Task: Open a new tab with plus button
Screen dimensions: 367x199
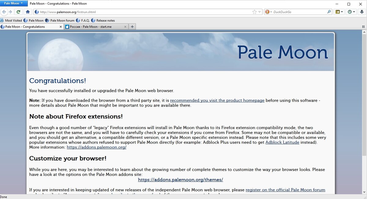Action: click(x=132, y=27)
